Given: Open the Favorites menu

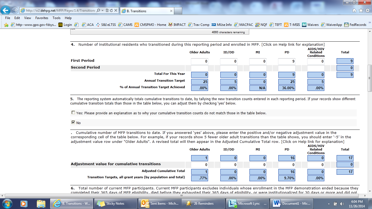Looking at the screenshot, I should (42, 18).
